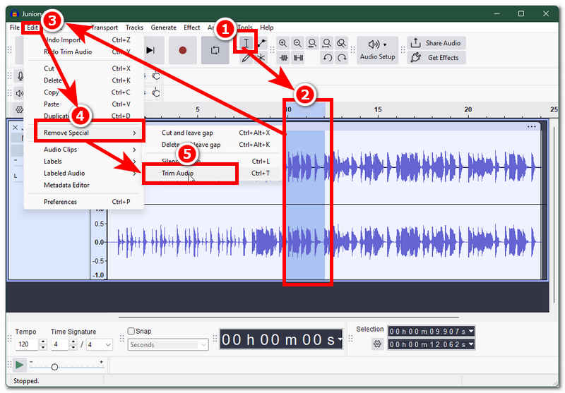Viewport: 565px width, 393px height.
Task: Choose Cut and leave gap
Action: (213, 133)
